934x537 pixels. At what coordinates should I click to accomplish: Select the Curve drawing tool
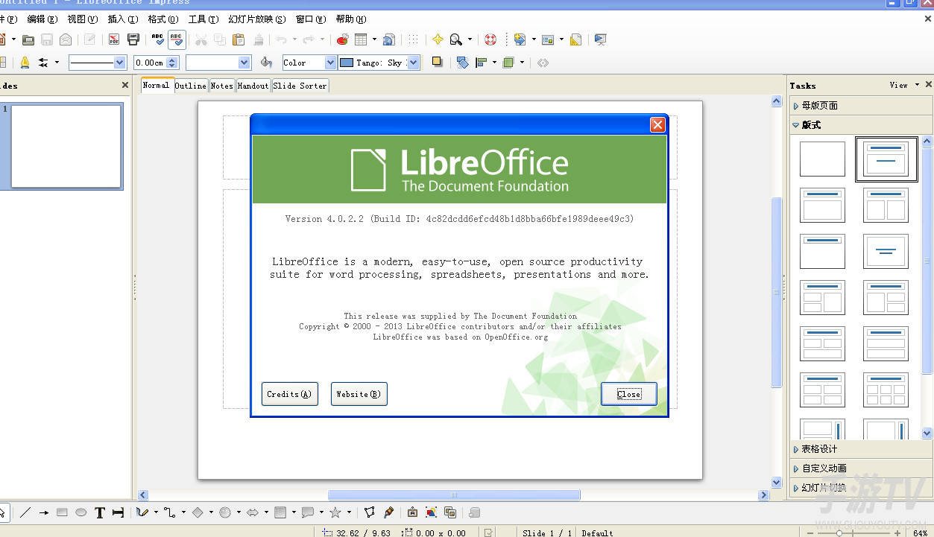pyautogui.click(x=142, y=512)
